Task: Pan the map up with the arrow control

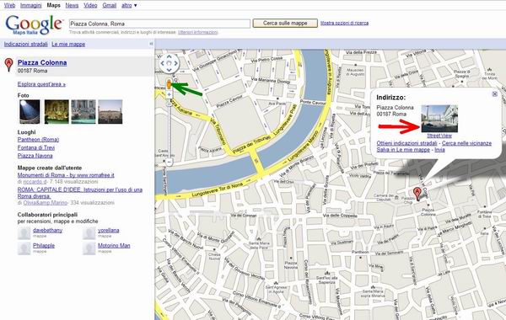Action: pos(169,56)
